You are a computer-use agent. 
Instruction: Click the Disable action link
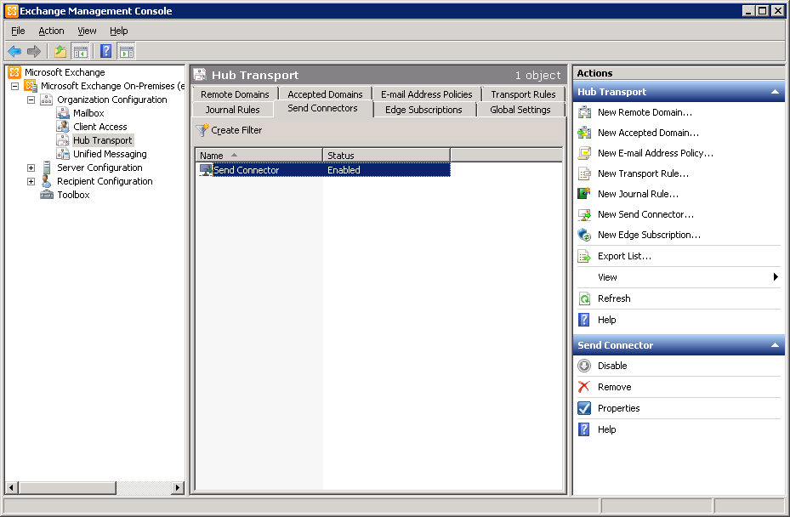pyautogui.click(x=612, y=366)
